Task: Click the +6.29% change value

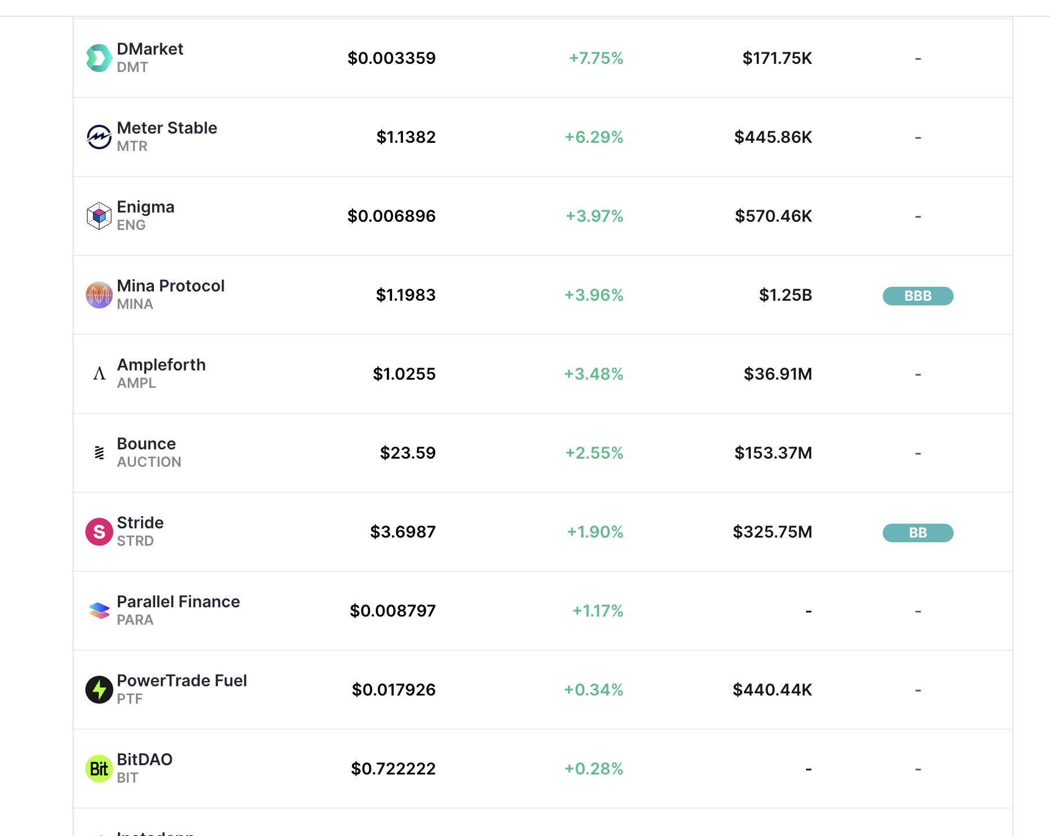Action: pos(594,137)
